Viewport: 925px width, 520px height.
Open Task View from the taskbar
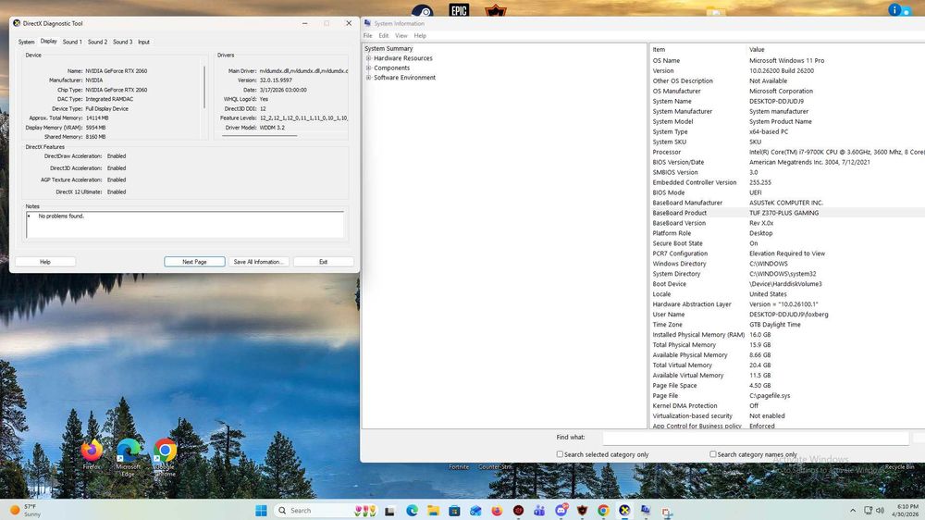coord(389,511)
